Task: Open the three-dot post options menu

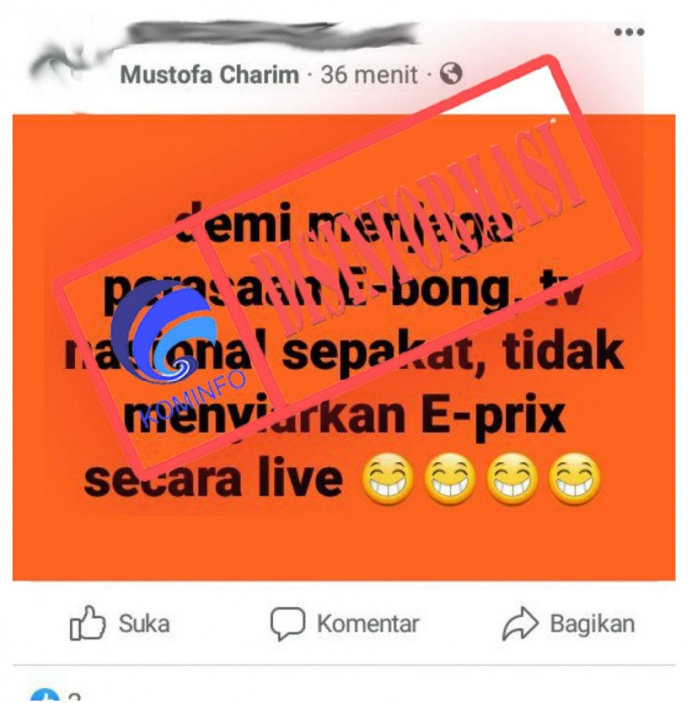Action: [x=630, y=32]
